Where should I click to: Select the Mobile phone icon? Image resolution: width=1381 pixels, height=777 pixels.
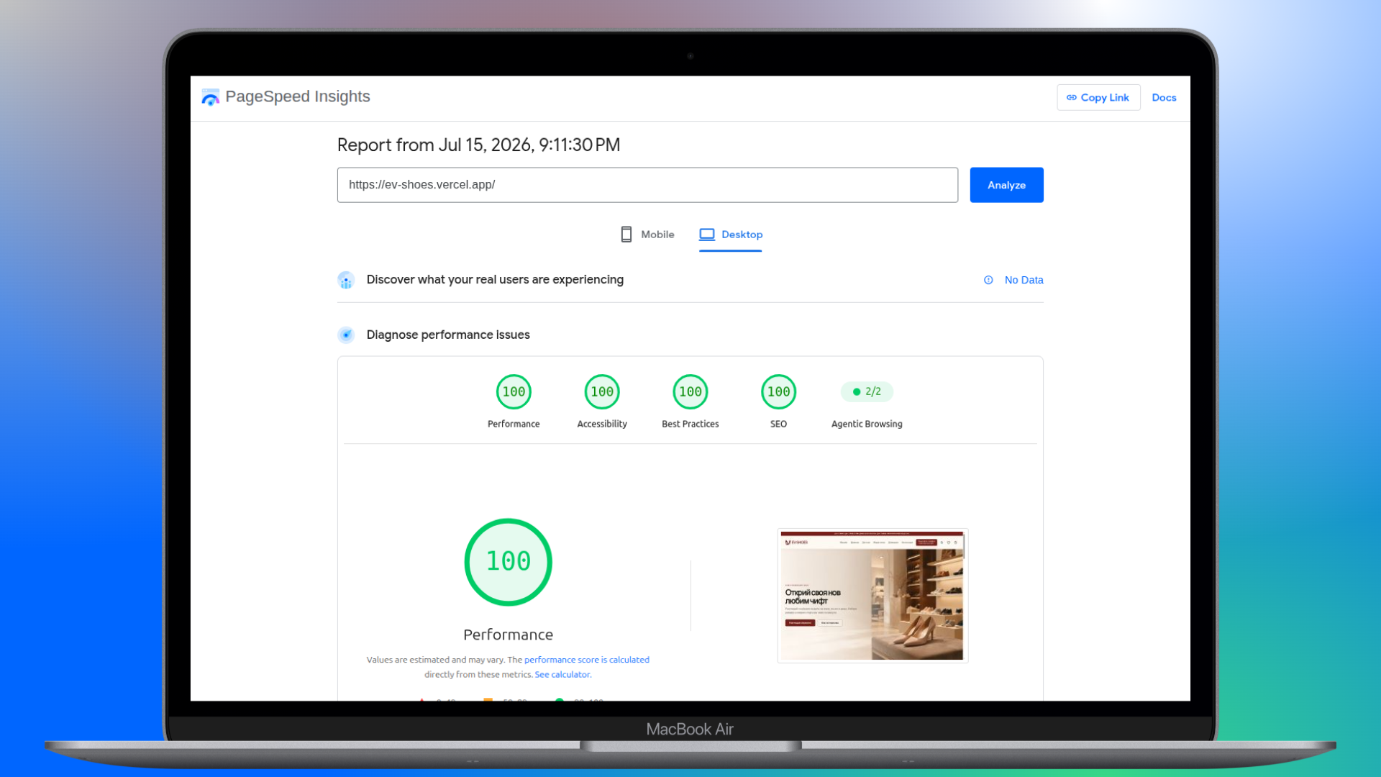[x=626, y=235]
